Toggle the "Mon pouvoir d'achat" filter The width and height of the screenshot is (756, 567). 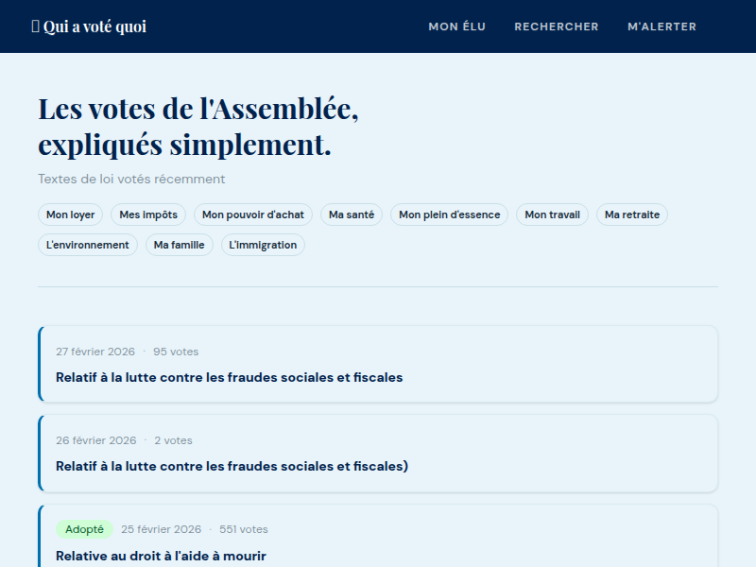click(252, 215)
